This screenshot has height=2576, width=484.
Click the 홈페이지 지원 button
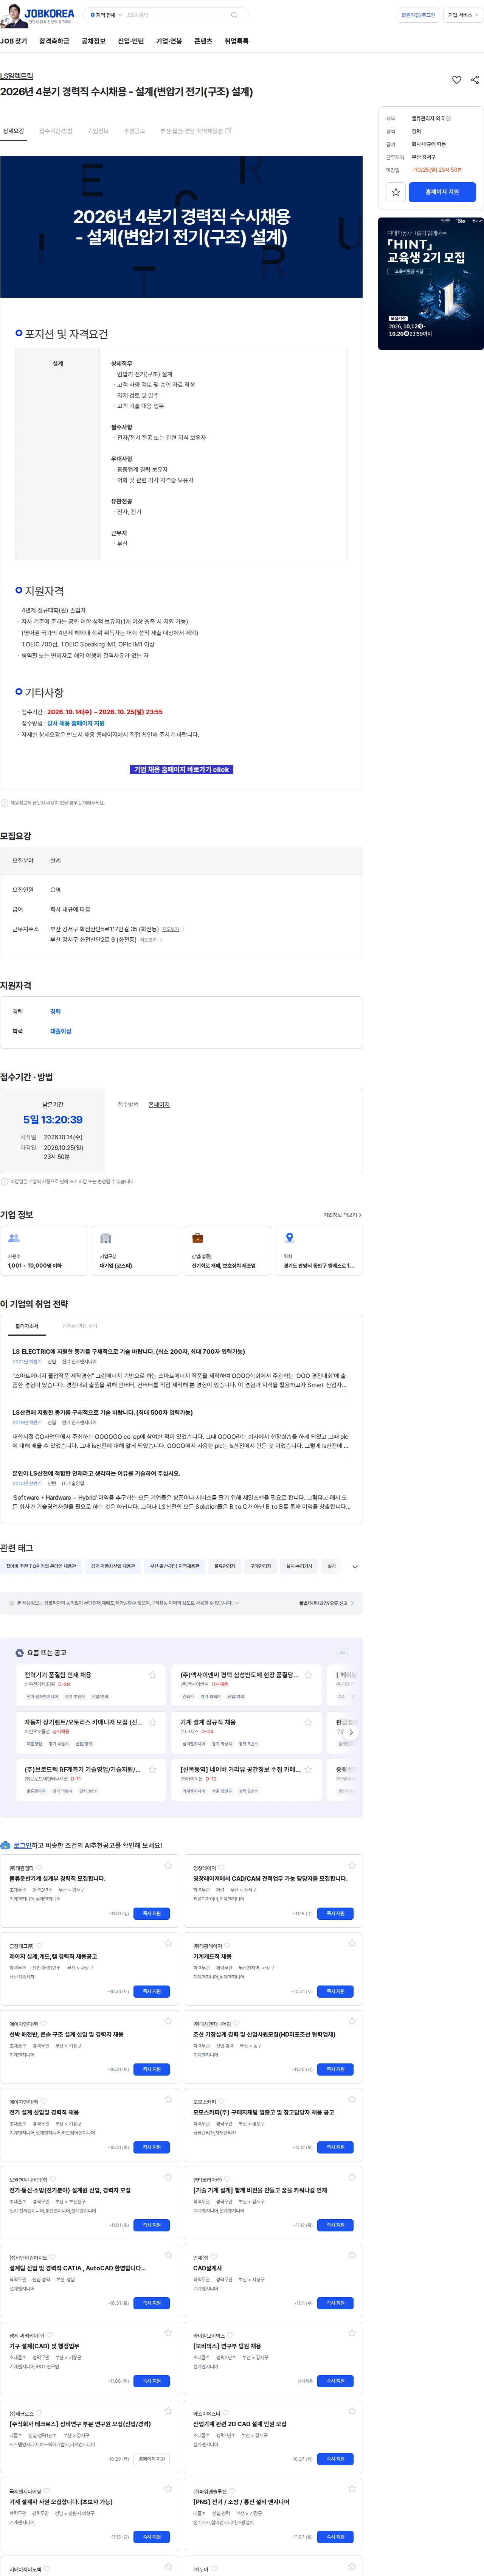442,192
